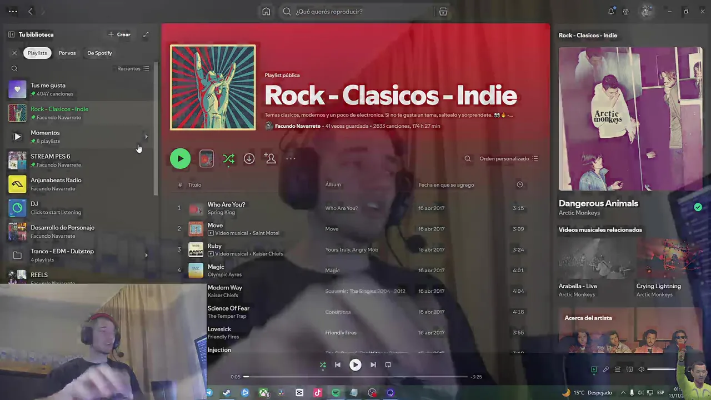Viewport: 711px width, 400px height.
Task: Toggle Now Playing view icon
Action: coord(594,369)
